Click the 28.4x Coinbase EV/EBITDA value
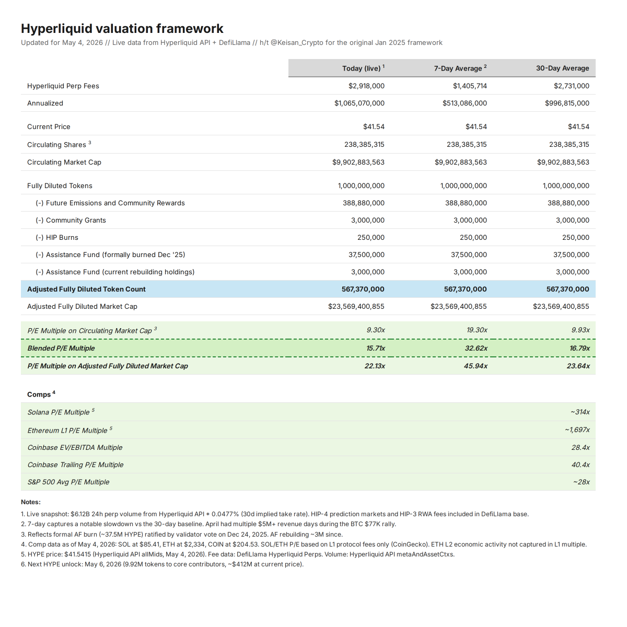627x627 pixels. [580, 447]
